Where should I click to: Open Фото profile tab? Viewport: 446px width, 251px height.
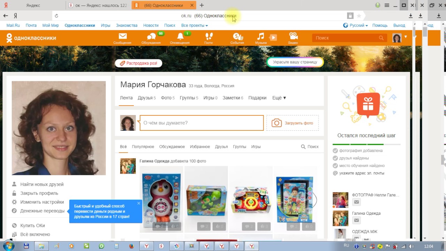(168, 98)
